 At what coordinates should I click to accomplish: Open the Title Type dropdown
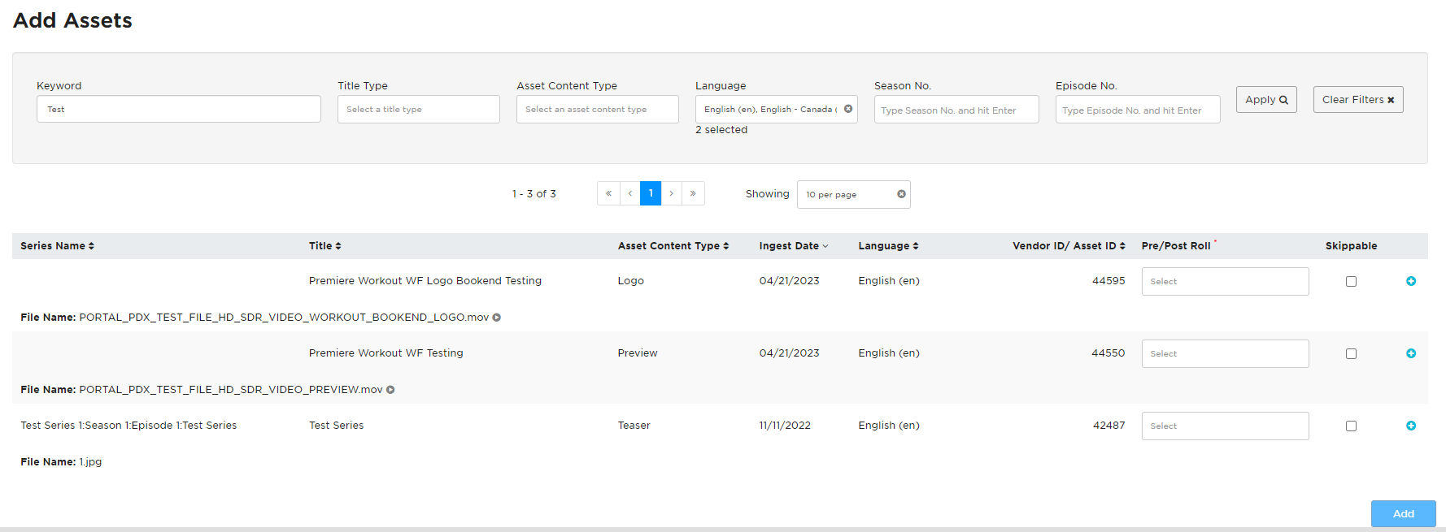419,109
